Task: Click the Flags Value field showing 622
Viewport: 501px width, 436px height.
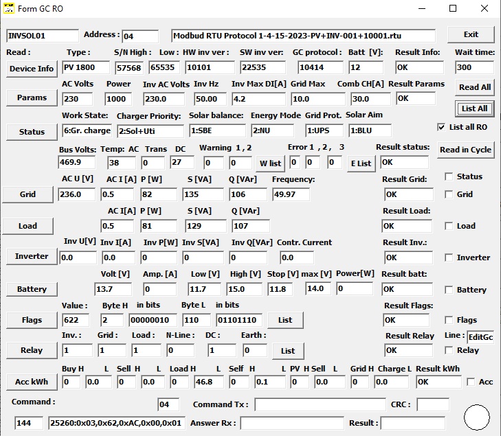Action: click(x=76, y=320)
